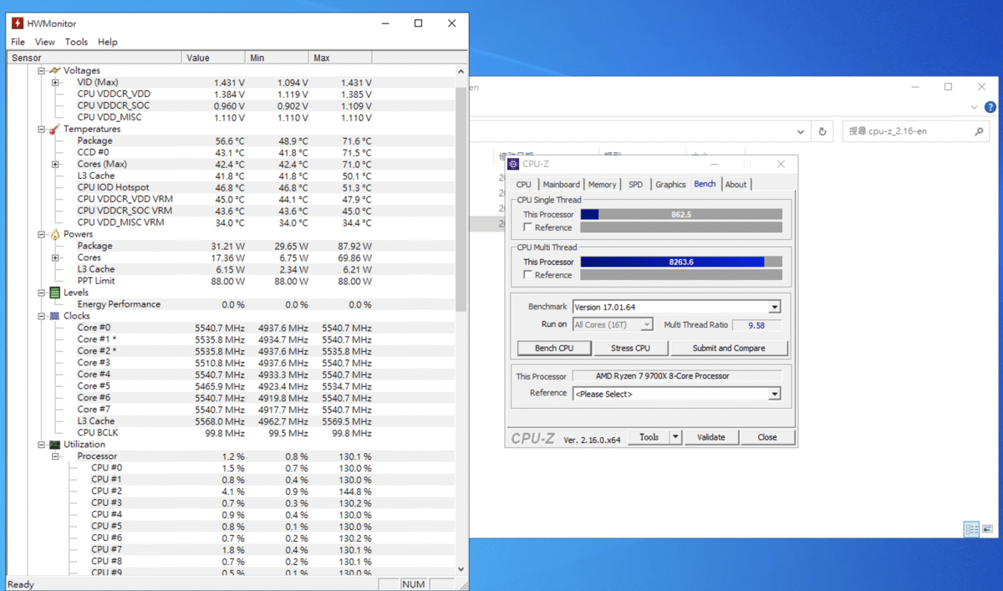The height and width of the screenshot is (591, 1003).
Task: Open the File menu in HWMonitor
Action: click(x=18, y=42)
